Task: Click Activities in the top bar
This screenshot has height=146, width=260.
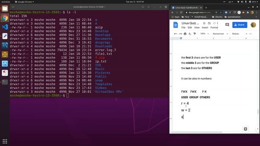Action: [6, 2]
